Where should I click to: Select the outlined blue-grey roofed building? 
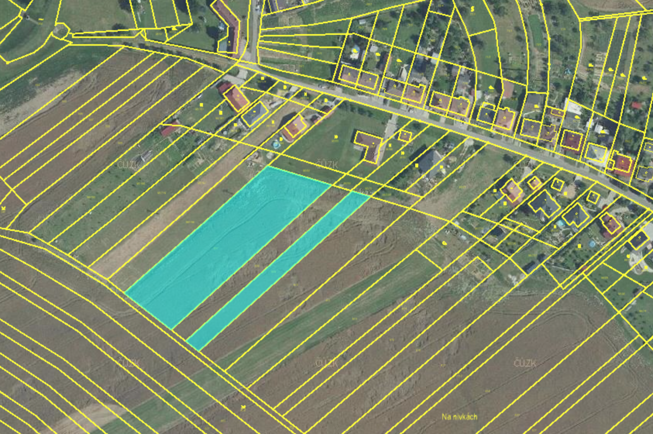point(254,114)
